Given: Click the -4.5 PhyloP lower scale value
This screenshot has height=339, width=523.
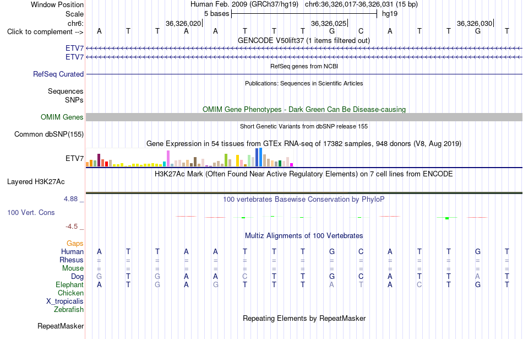Looking at the screenshot, I should pyautogui.click(x=72, y=227).
